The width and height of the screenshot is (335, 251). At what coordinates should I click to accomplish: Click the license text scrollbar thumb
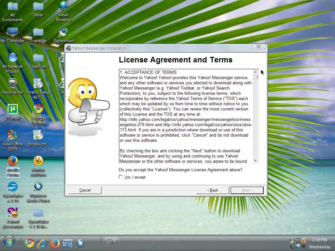(256, 77)
